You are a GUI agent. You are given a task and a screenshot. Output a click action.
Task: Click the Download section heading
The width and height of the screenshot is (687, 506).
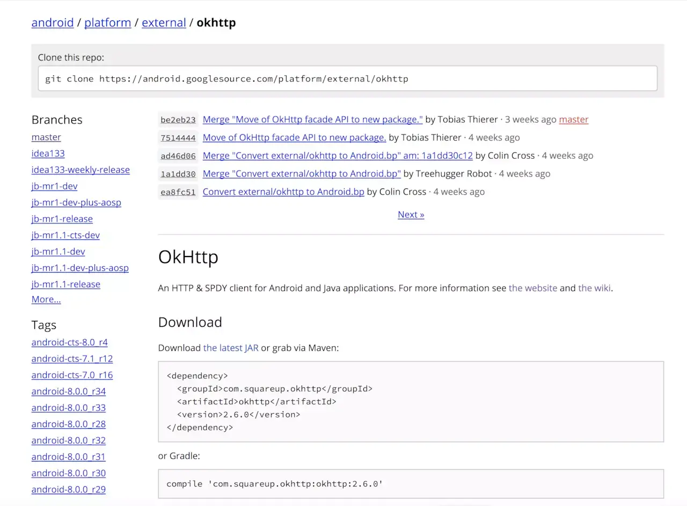pyautogui.click(x=190, y=322)
